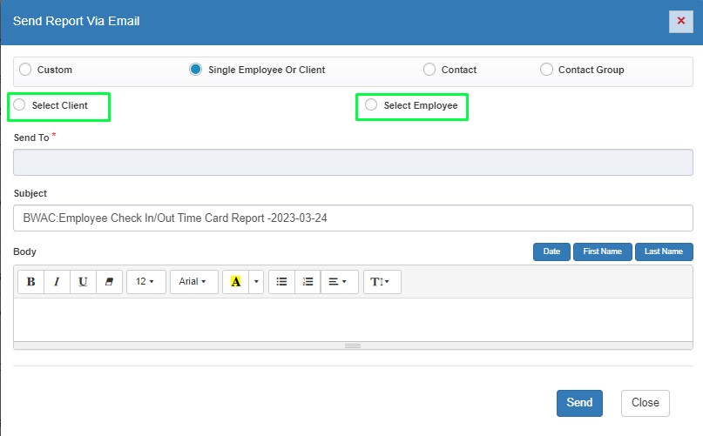Apply bold formatting in body editor
The width and height of the screenshot is (703, 436).
[31, 282]
